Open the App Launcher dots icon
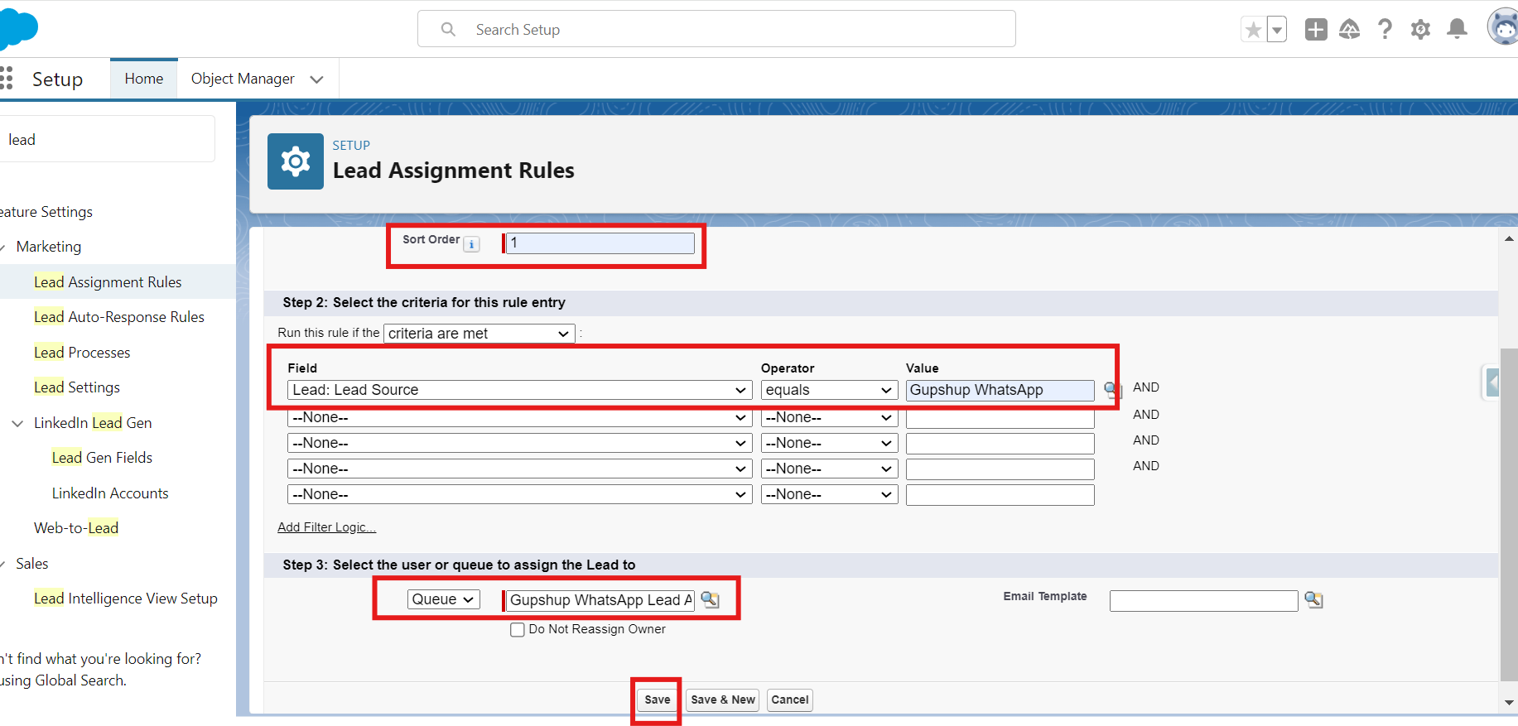 pyautogui.click(x=7, y=79)
